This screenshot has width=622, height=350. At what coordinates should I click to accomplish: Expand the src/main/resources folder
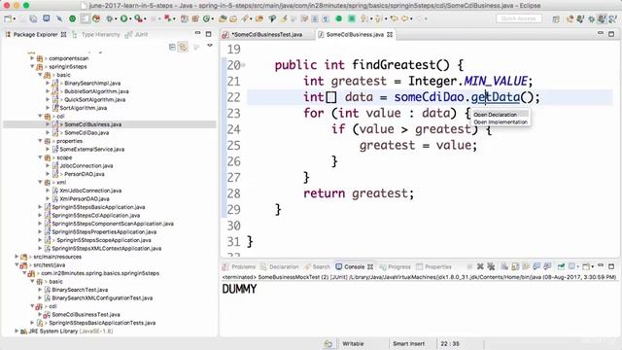pyautogui.click(x=17, y=257)
